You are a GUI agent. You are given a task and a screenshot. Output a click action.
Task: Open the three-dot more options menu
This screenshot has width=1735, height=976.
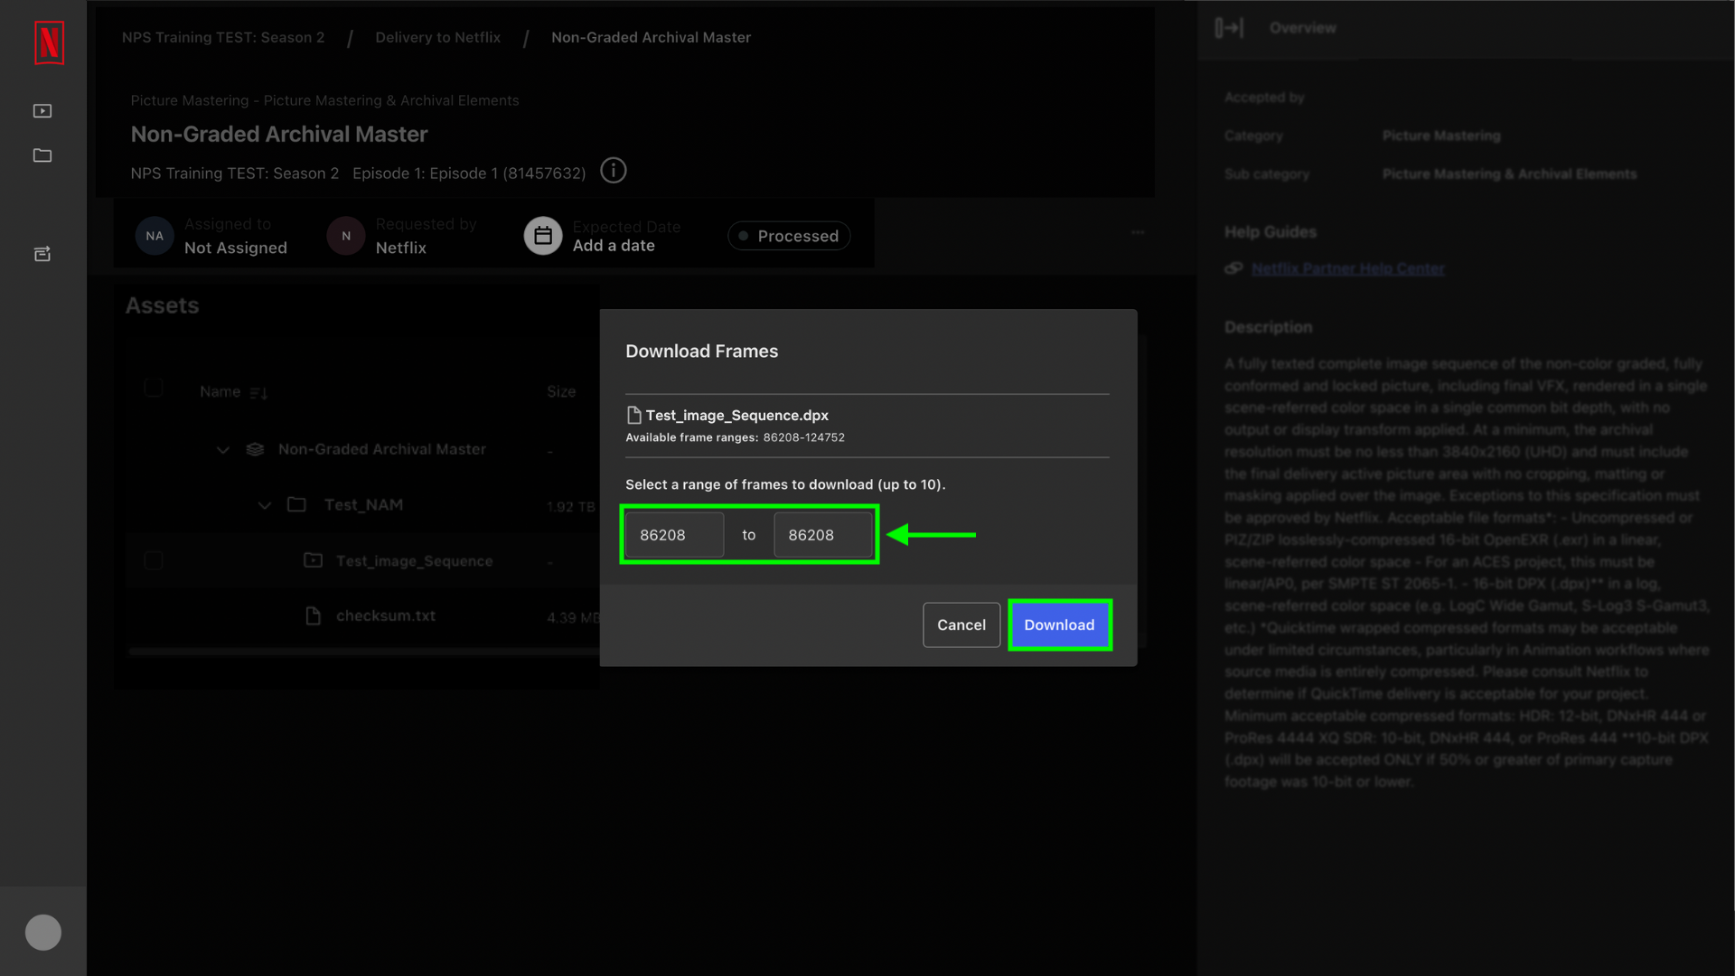(1138, 232)
